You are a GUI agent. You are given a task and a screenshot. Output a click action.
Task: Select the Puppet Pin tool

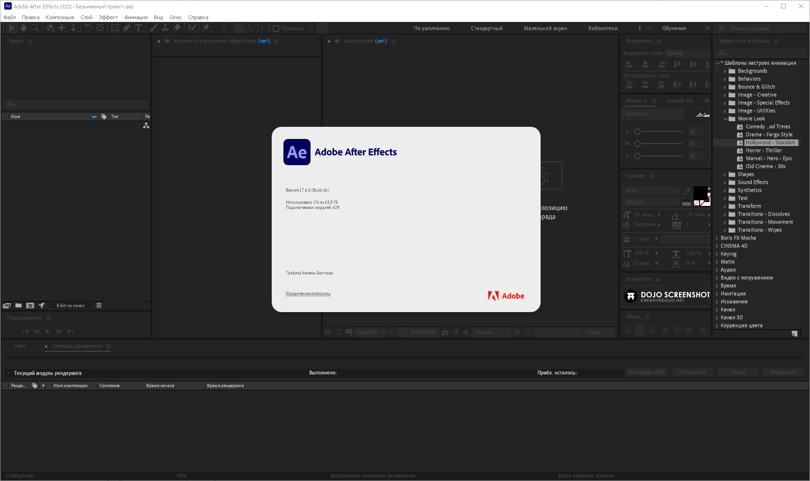[206, 28]
